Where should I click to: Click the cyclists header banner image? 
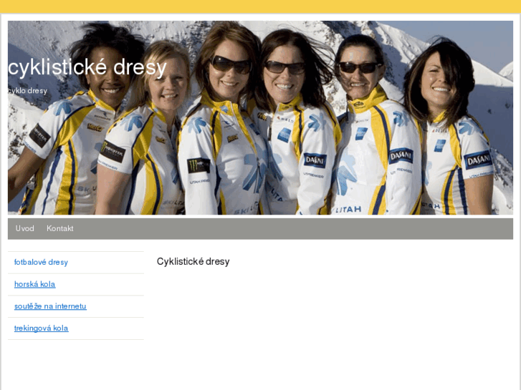click(261, 117)
